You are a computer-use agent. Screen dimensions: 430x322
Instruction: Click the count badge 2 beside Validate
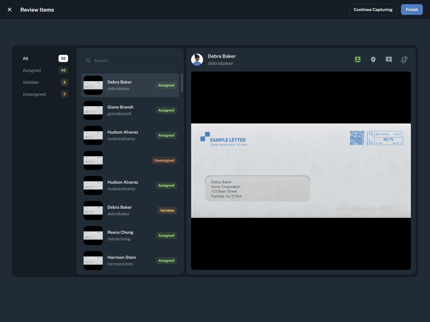[64, 82]
